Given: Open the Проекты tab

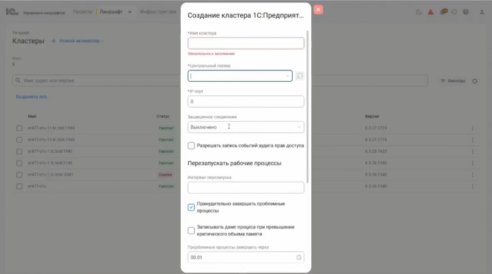Looking at the screenshot, I should point(83,12).
